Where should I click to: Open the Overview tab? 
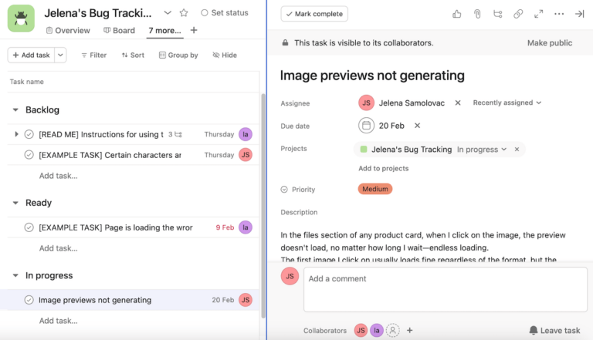68,31
